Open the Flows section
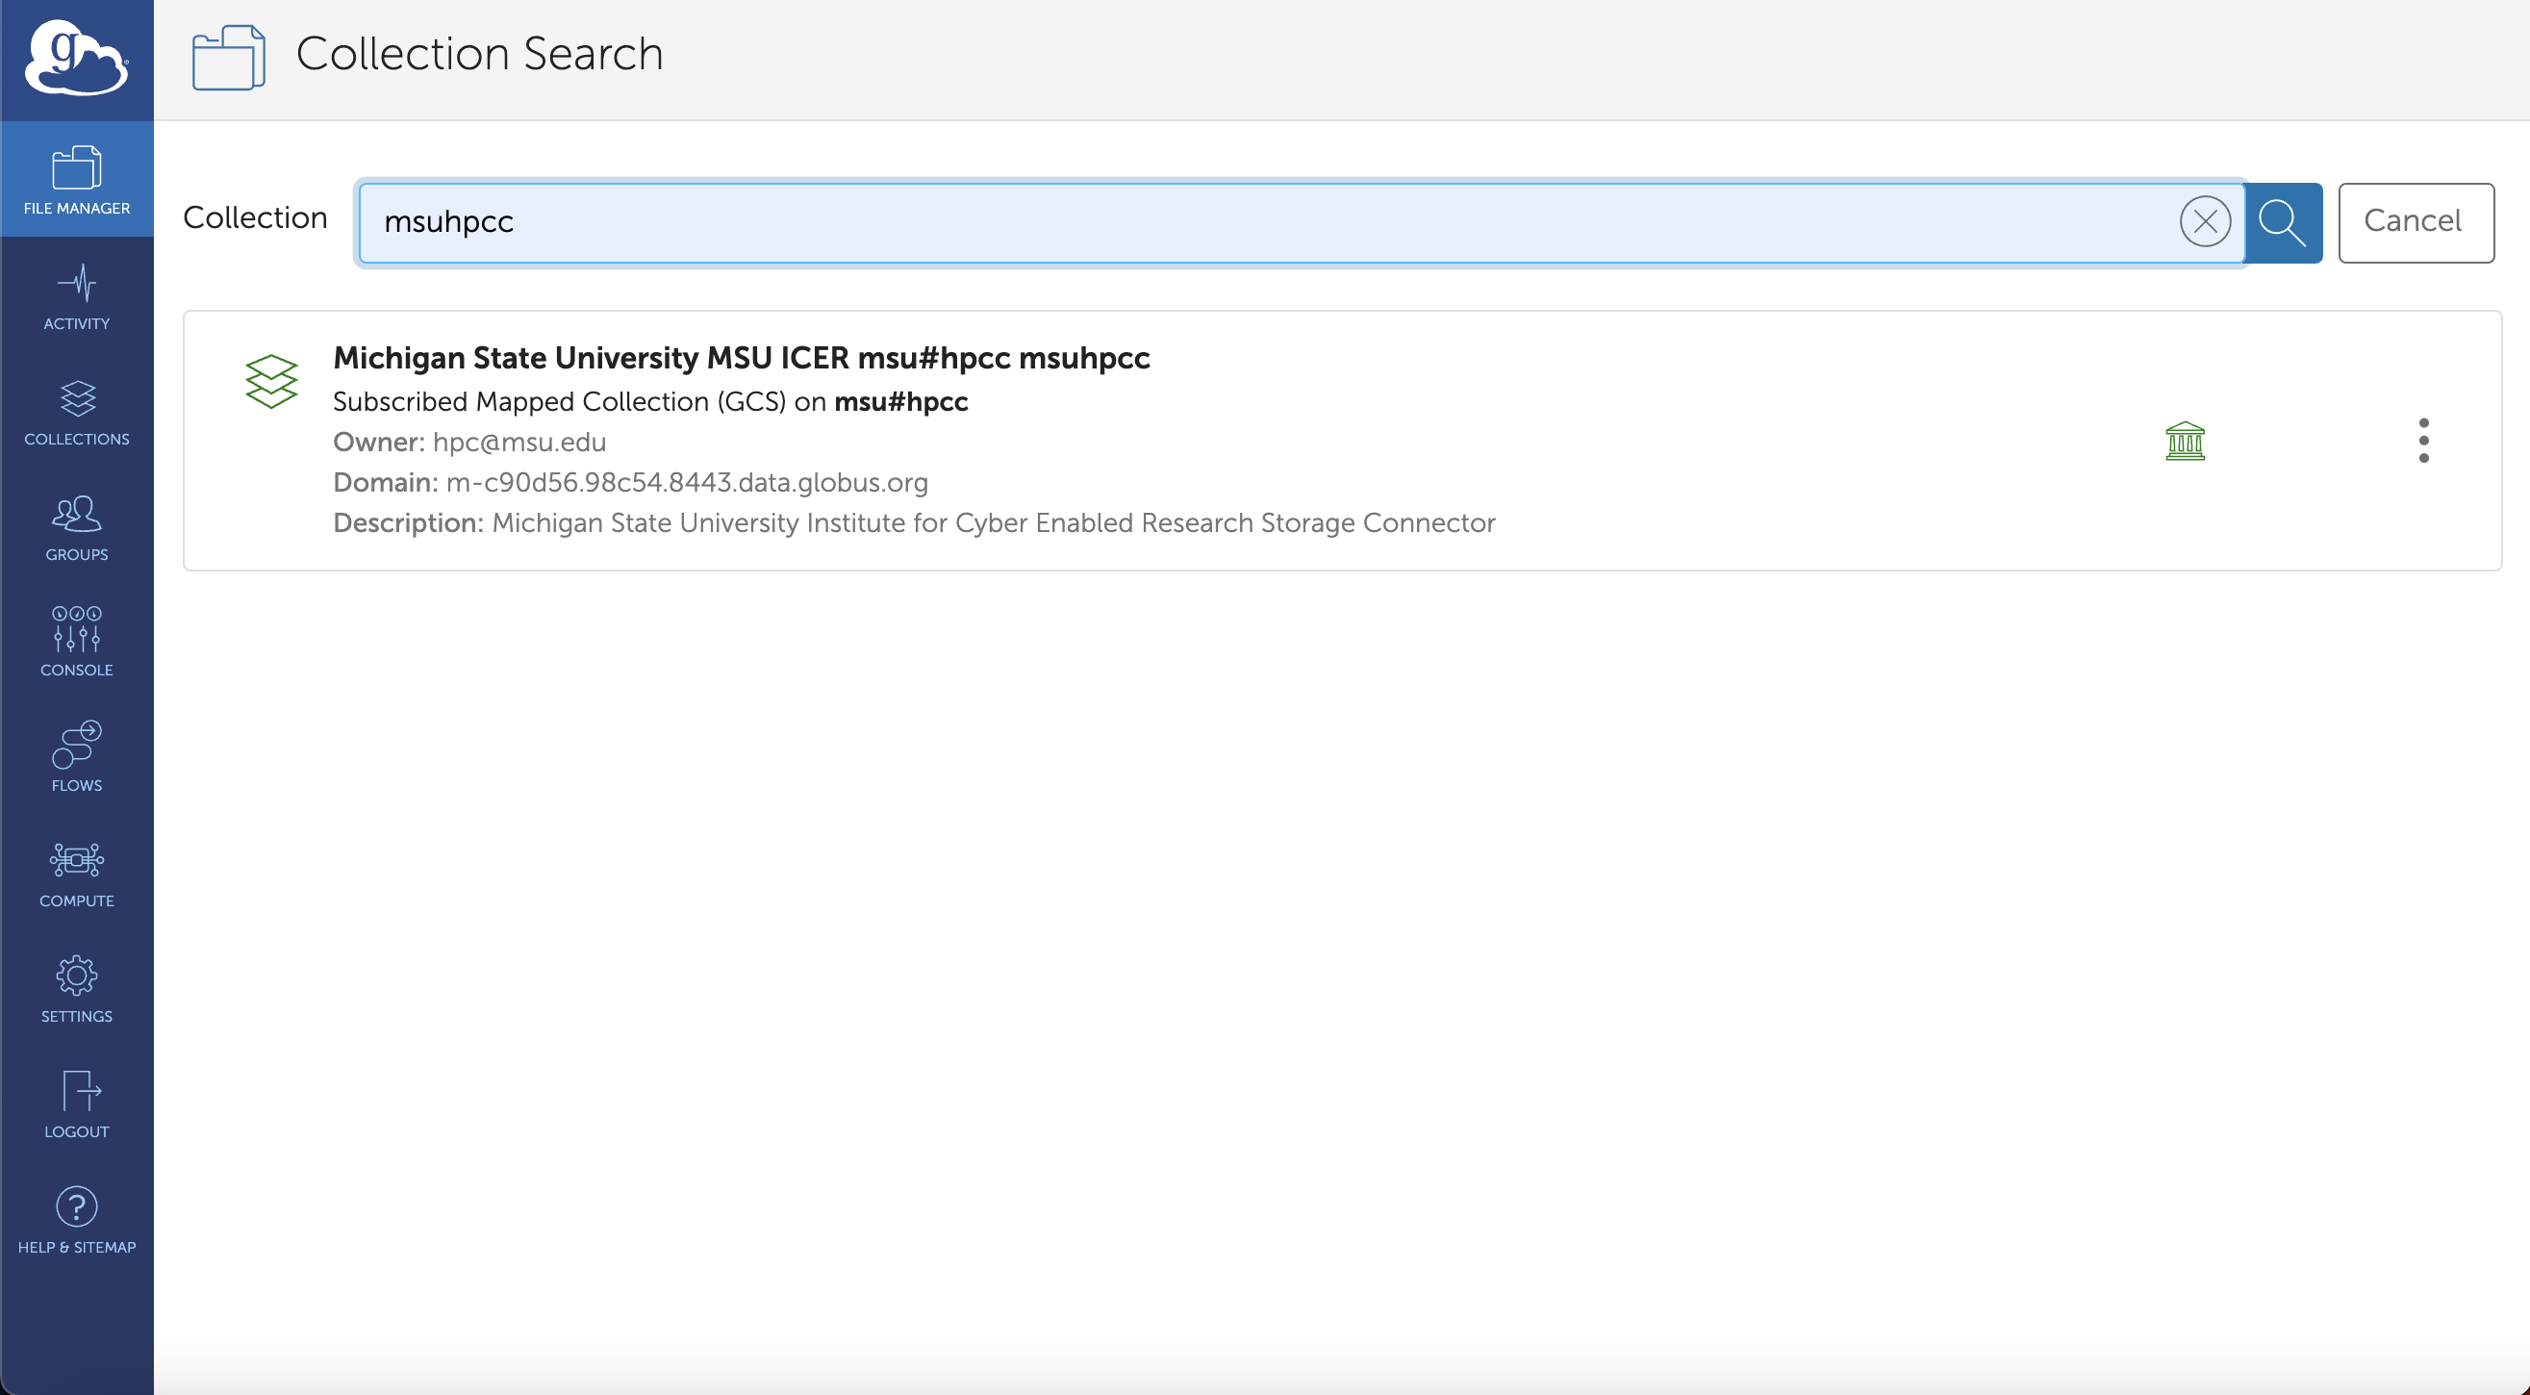2530x1395 pixels. point(77,757)
